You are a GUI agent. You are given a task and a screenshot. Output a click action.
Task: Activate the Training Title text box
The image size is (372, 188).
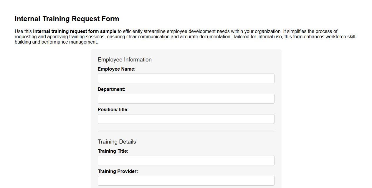pyautogui.click(x=186, y=160)
